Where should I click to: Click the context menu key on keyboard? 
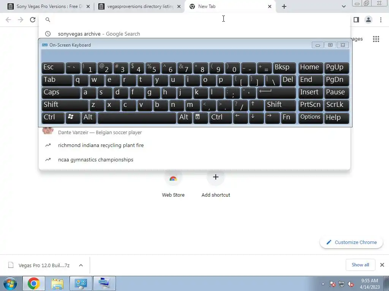(201, 118)
